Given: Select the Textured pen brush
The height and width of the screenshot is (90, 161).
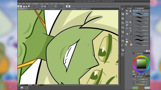Looking at the screenshot, I should 141,44.
